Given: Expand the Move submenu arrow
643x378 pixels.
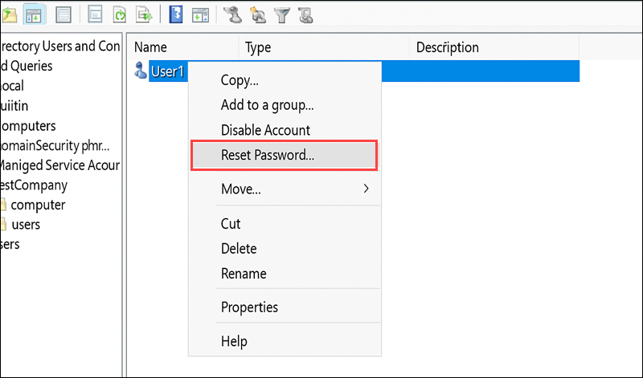Looking at the screenshot, I should click(x=367, y=189).
